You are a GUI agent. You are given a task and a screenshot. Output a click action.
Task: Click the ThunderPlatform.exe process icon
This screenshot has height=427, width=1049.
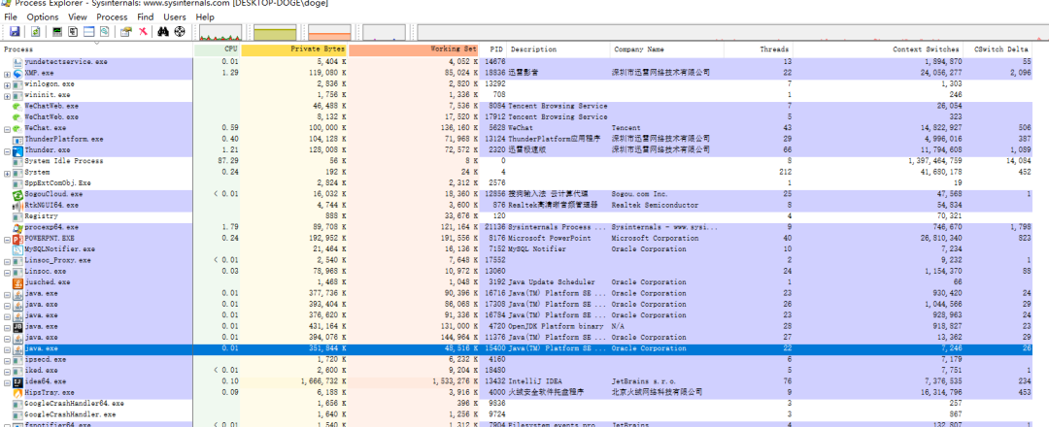[18, 139]
